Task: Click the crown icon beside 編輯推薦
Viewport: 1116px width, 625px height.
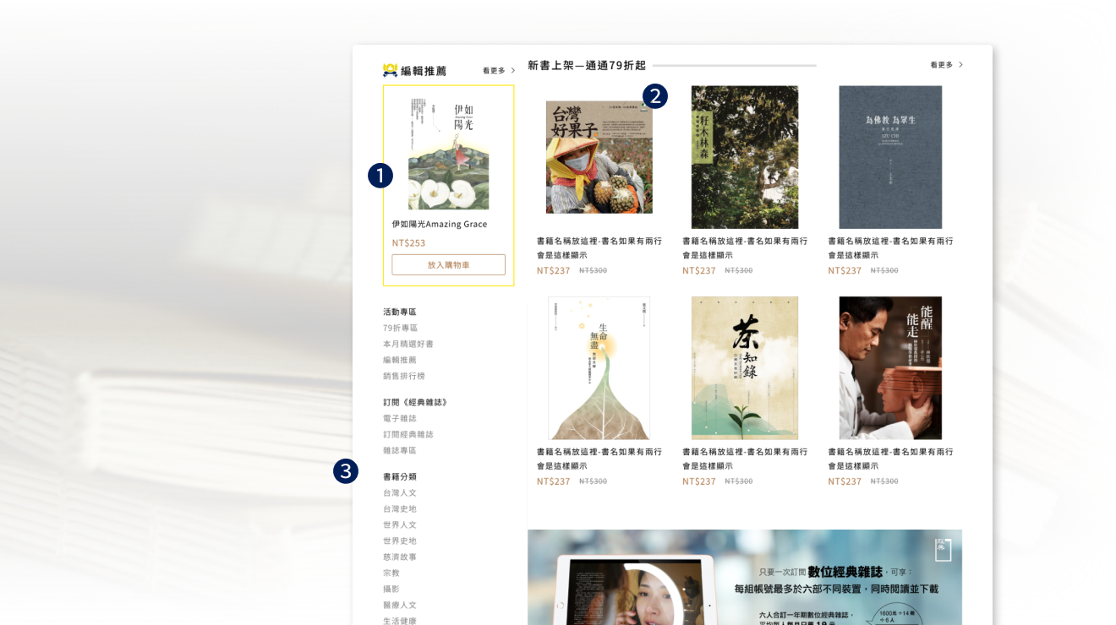Action: (390, 70)
